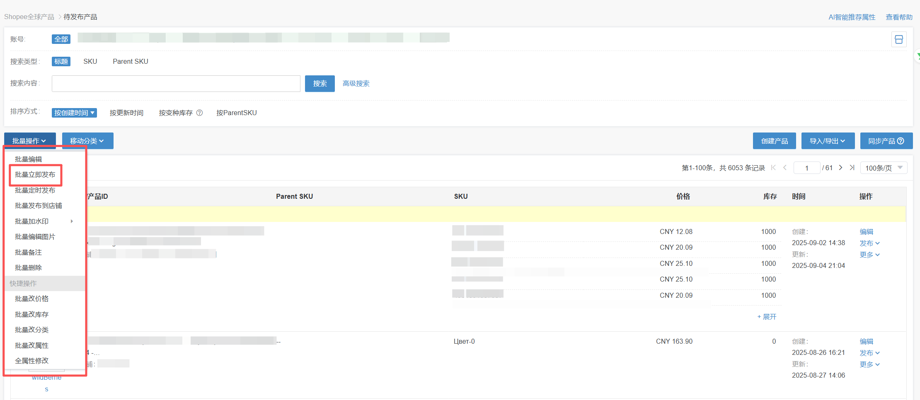The image size is (920, 400).
Task: Click the 搜索 button
Action: pyautogui.click(x=320, y=84)
